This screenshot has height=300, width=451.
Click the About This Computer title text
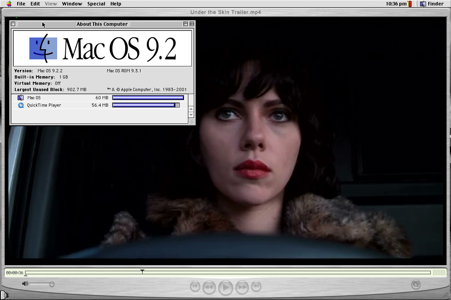click(x=102, y=24)
